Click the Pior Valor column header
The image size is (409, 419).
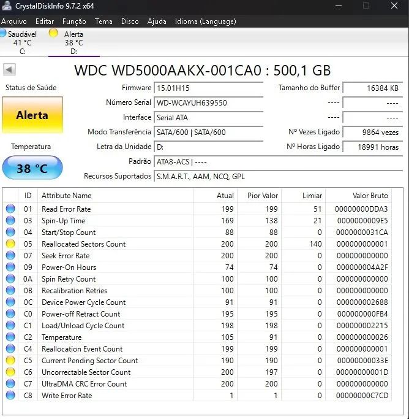259,196
